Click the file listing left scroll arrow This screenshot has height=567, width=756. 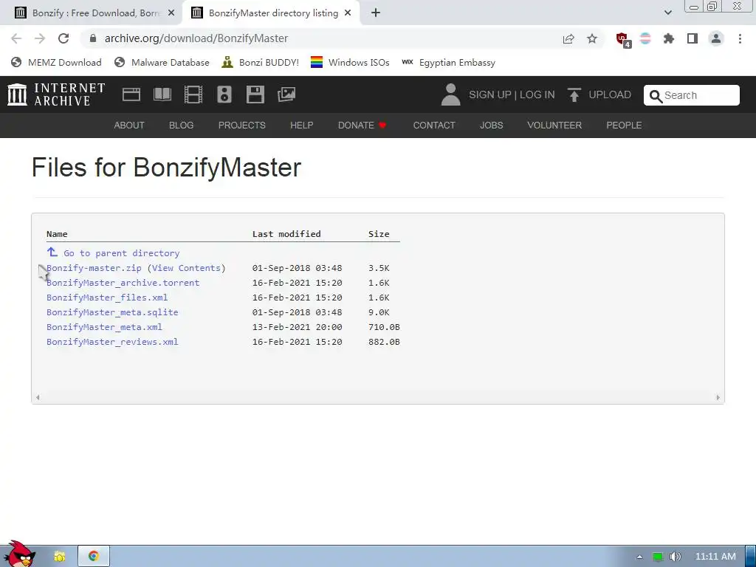point(38,397)
